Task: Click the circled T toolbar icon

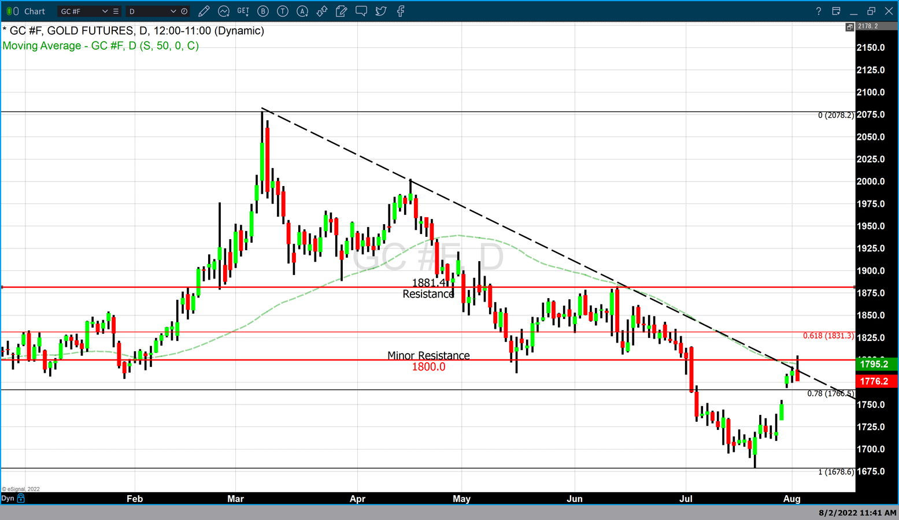Action: [x=283, y=11]
